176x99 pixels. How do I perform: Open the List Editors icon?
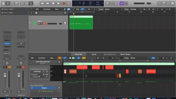[x=159, y=3]
